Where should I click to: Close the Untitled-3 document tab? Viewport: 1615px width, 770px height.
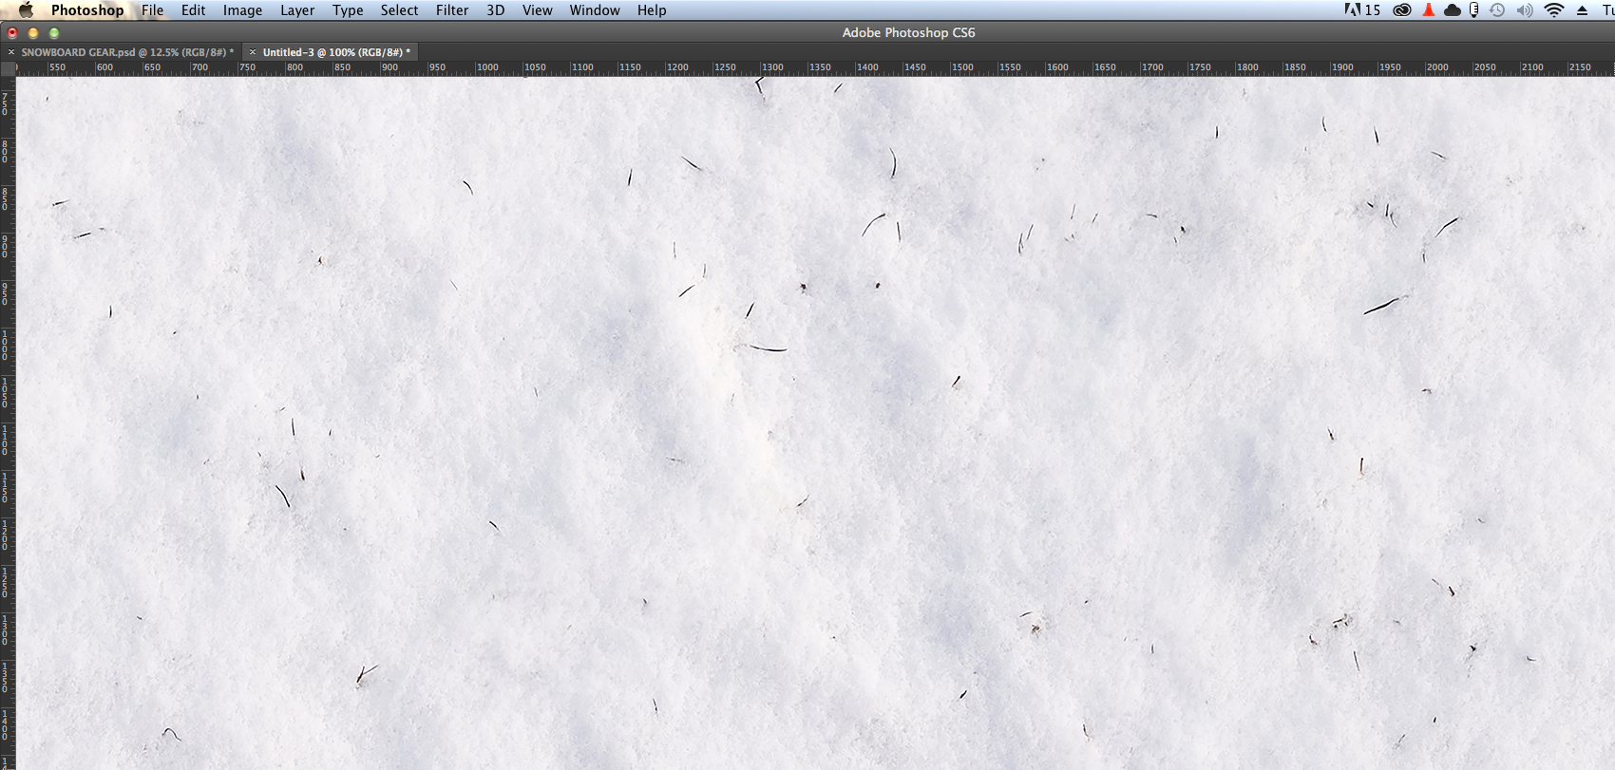tap(253, 52)
